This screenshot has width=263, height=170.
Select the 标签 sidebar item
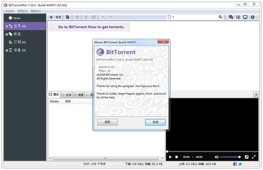[x=25, y=34]
